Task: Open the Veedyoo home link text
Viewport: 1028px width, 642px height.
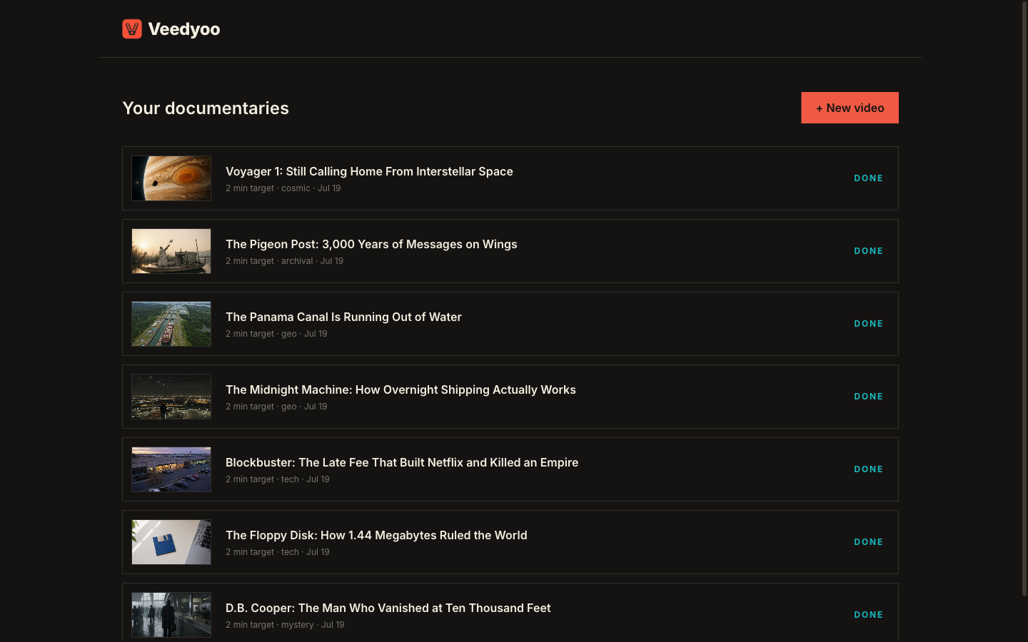Action: point(184,29)
